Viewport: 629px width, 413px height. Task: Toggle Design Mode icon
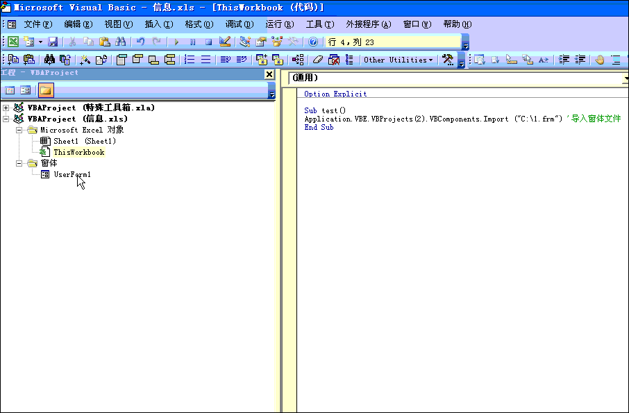[225, 42]
